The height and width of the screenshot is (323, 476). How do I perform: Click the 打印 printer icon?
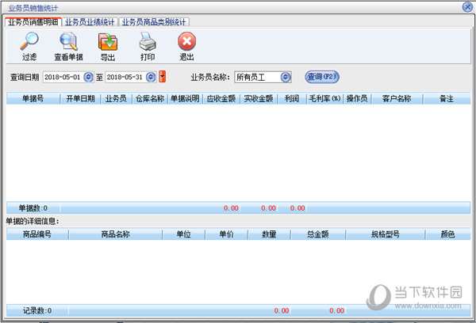pos(148,41)
